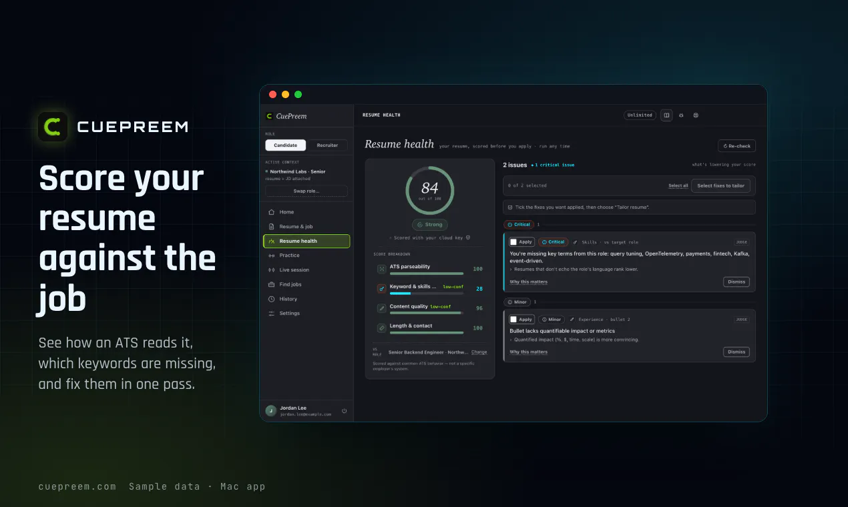Tick the Apply checkbox on the Minor issue

pyautogui.click(x=513, y=320)
